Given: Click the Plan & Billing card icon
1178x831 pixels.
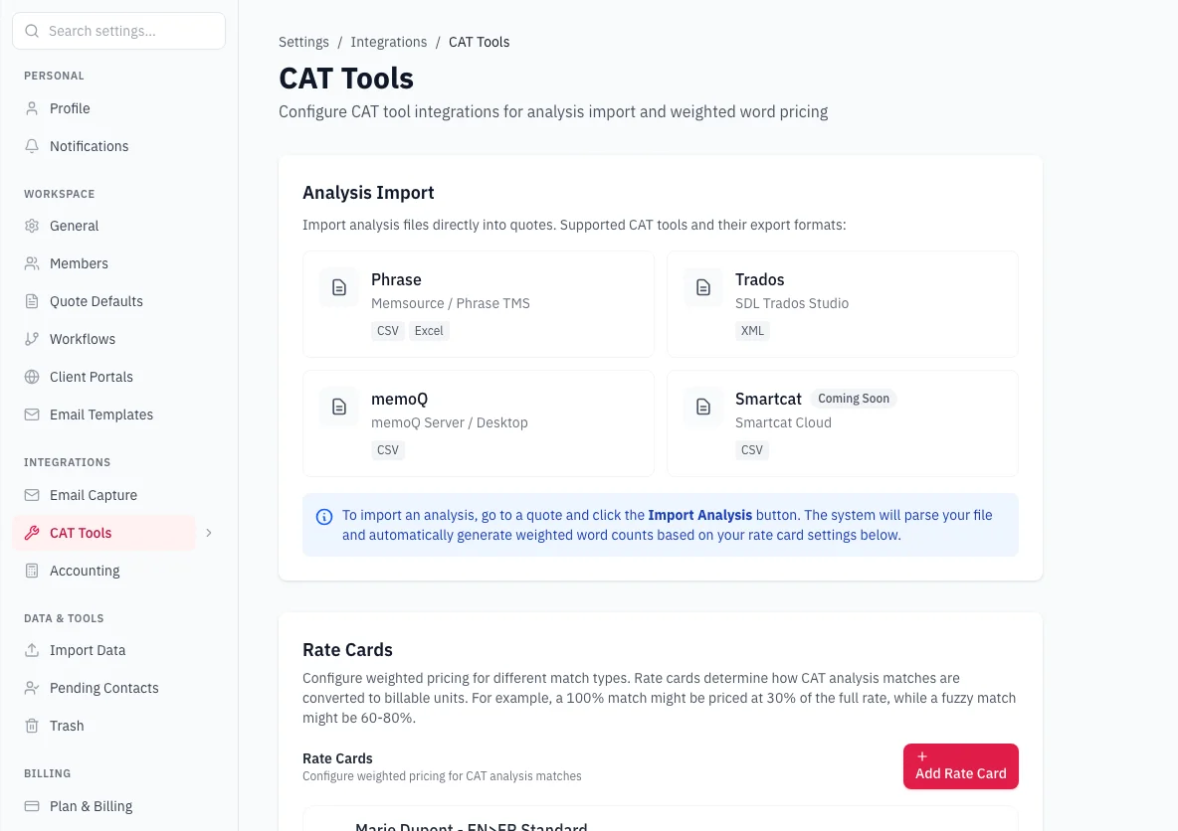Looking at the screenshot, I should [x=31, y=806].
